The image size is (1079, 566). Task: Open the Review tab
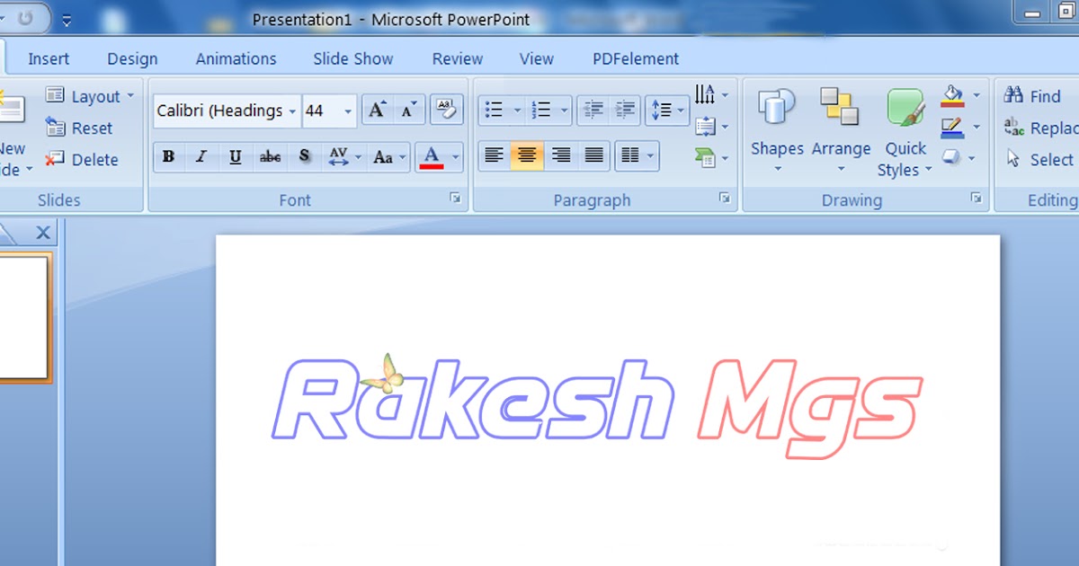tap(457, 57)
